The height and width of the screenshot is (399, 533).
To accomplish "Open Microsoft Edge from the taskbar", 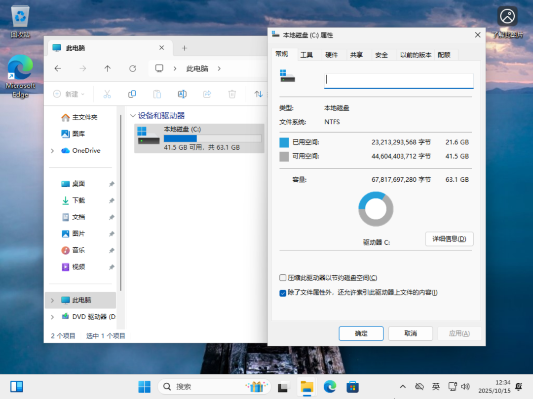I will click(x=330, y=387).
